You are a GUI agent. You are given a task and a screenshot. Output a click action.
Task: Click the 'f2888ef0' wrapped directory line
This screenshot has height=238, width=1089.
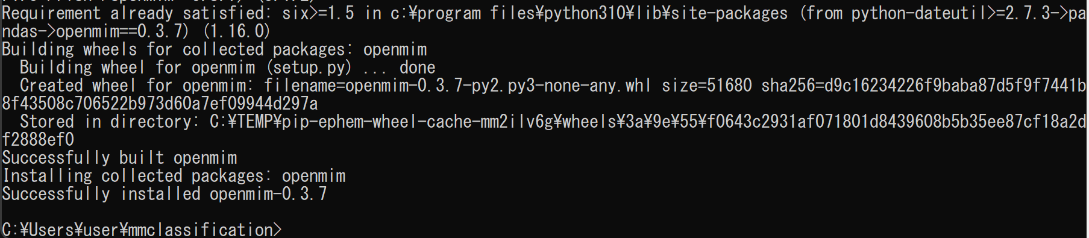point(38,140)
